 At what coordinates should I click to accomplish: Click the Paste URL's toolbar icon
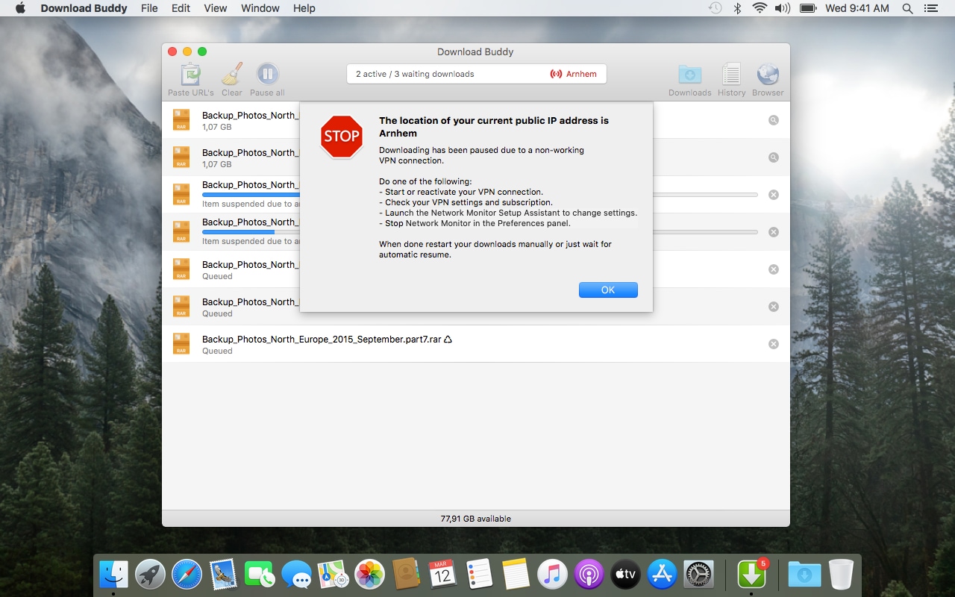(191, 75)
